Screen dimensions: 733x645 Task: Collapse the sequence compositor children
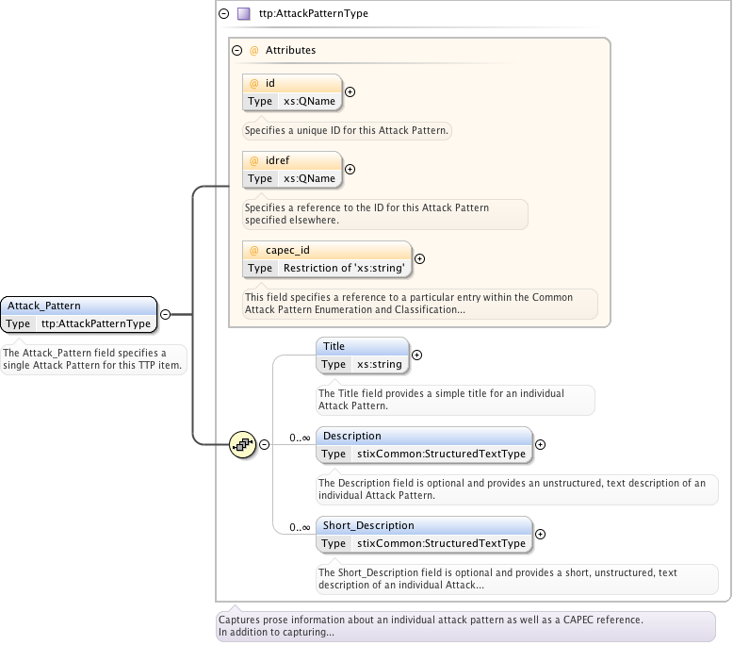point(265,444)
